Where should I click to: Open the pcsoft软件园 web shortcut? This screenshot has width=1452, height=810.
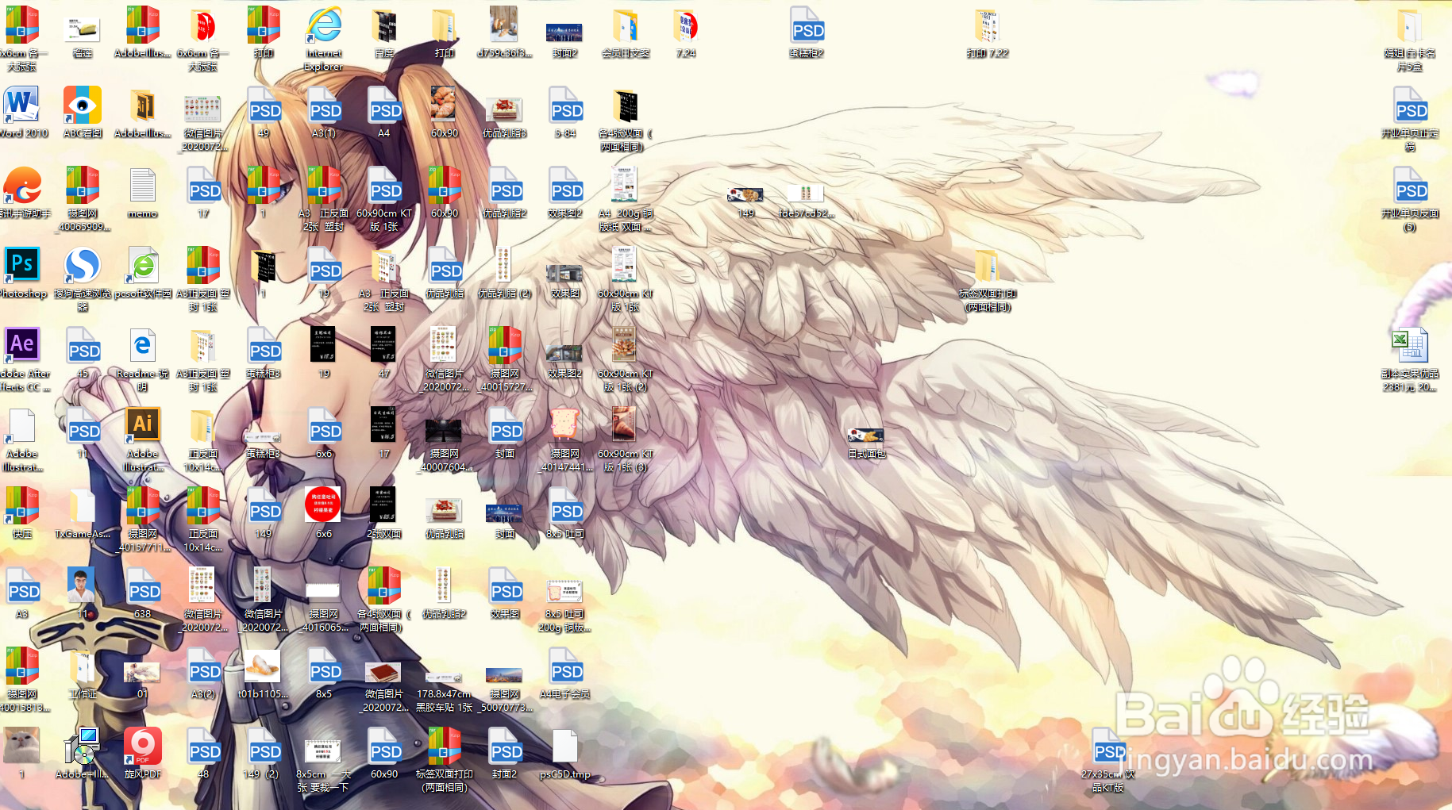pos(143,273)
